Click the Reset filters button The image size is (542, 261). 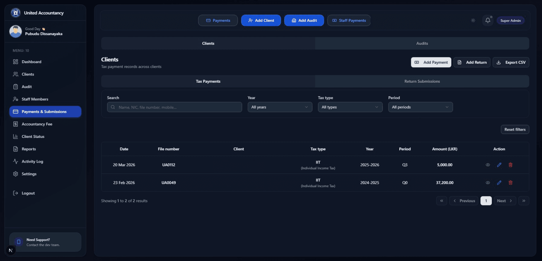click(515, 129)
